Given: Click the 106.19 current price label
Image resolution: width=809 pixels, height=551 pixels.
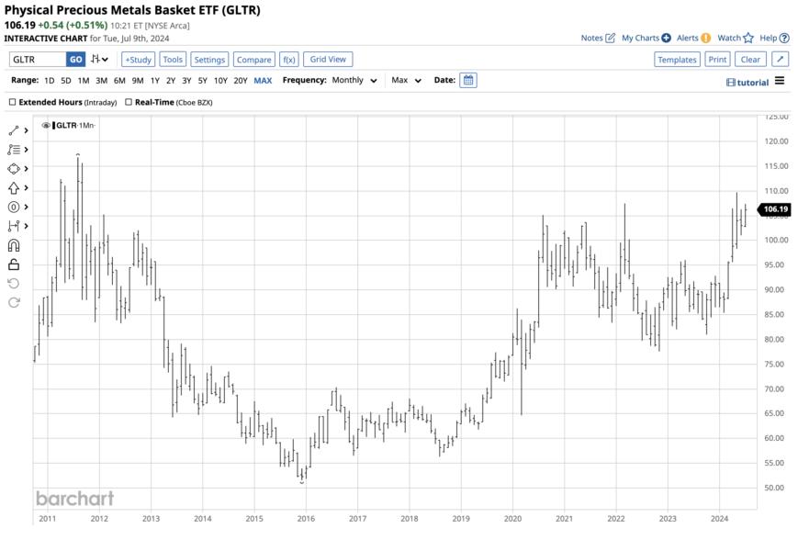Looking at the screenshot, I should pos(774,209).
